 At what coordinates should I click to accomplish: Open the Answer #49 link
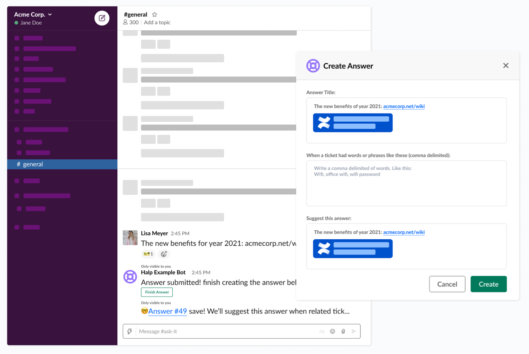click(167, 311)
